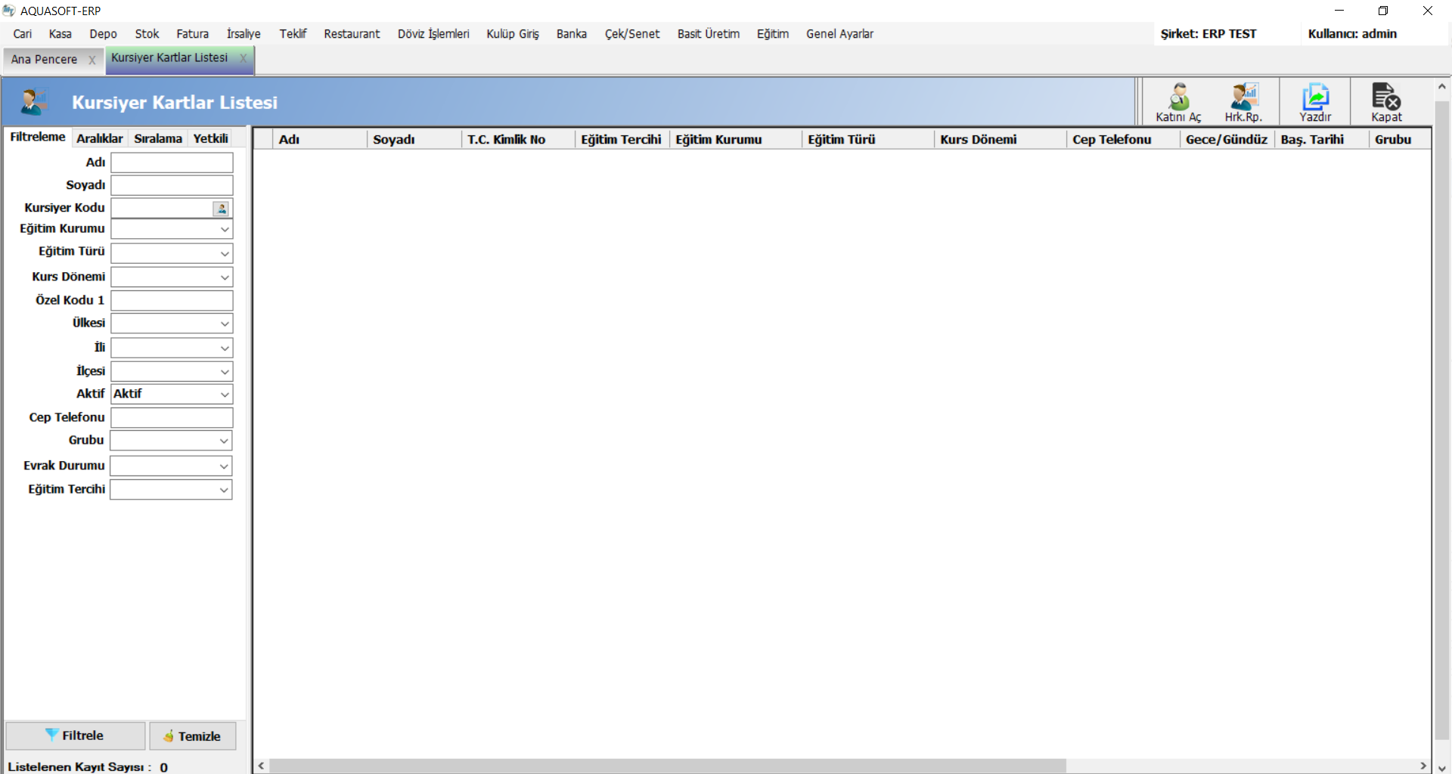Expand the Eğitim Kurumu dropdown
Screen dimensions: 1452x774
point(225,230)
